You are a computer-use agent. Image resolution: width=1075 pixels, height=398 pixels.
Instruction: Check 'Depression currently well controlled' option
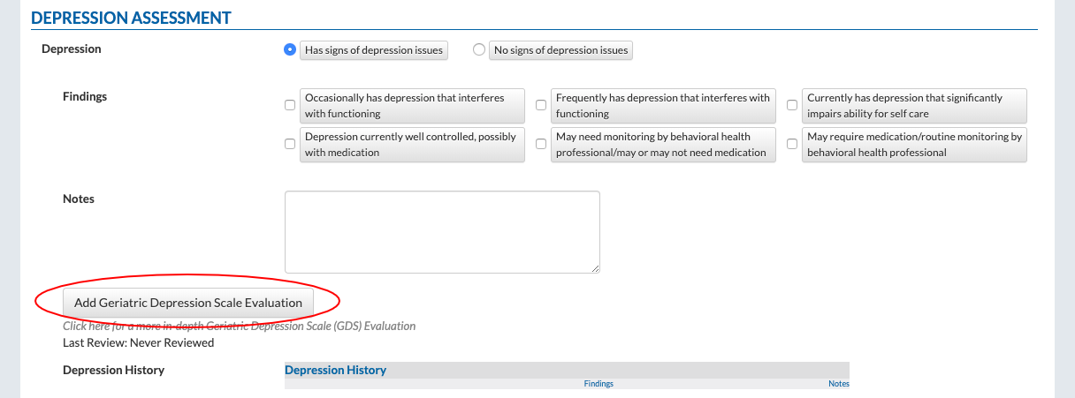tap(290, 144)
